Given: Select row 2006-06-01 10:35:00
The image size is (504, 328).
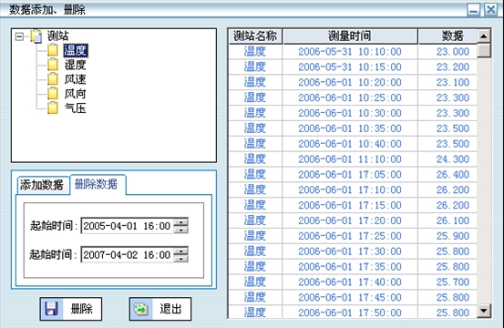Looking at the screenshot, I should click(x=353, y=128).
